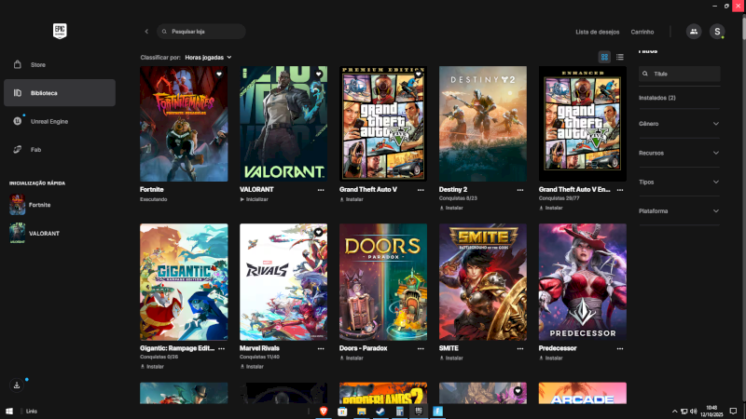Screen dimensions: 746x419
Task: Open Unreal Engine in the sidebar
Action: point(48,121)
